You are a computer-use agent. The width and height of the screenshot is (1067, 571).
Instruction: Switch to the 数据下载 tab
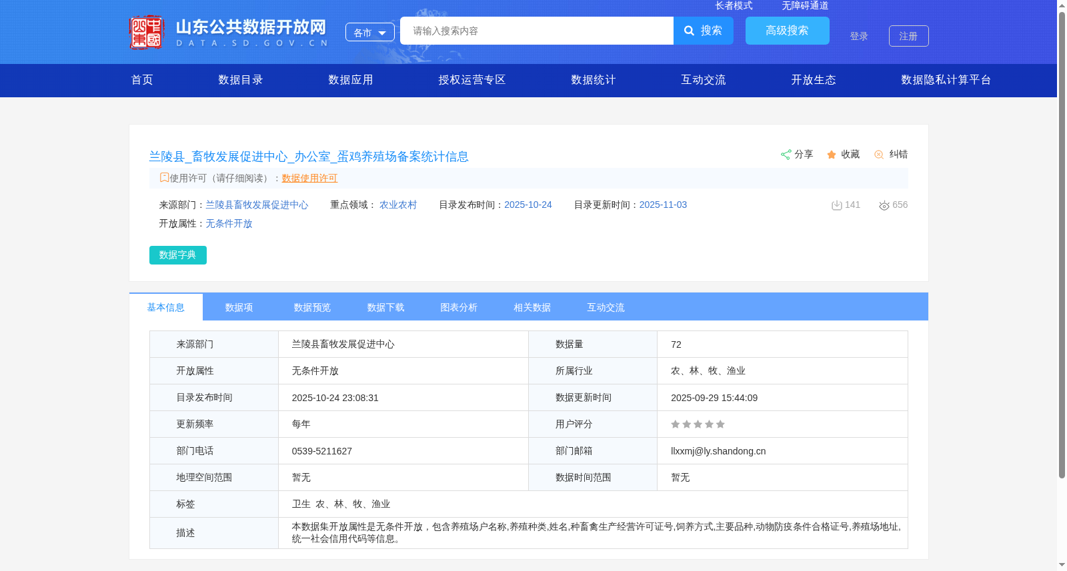pos(386,307)
